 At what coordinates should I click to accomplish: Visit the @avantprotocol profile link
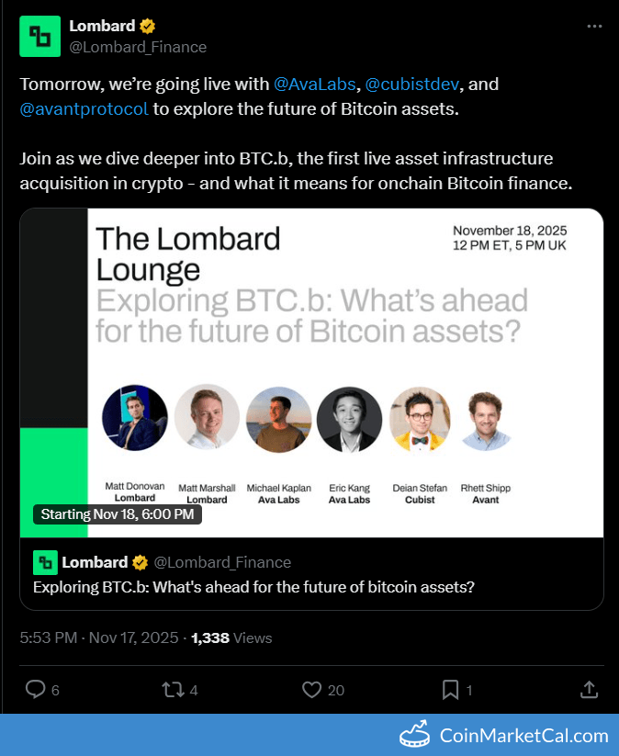click(x=84, y=110)
